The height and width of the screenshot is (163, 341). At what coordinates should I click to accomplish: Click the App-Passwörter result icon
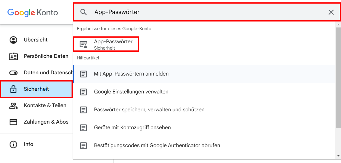click(83, 44)
